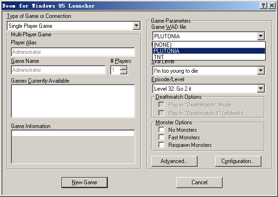The width and height of the screenshot is (278, 197).
Task: Tick Play in "DeathMatch" Mode checkbox
Action: 161,104
